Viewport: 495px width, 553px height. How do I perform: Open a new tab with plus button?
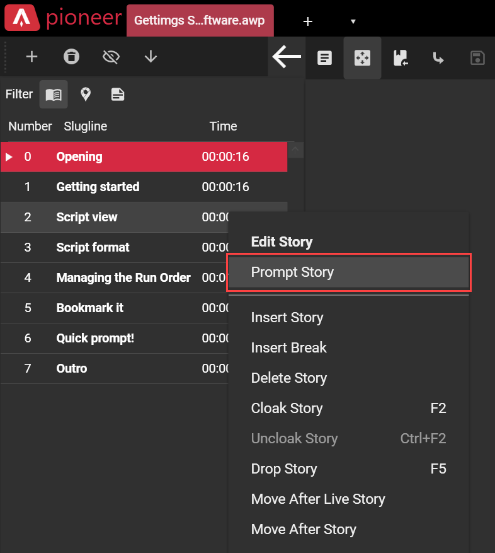point(307,21)
